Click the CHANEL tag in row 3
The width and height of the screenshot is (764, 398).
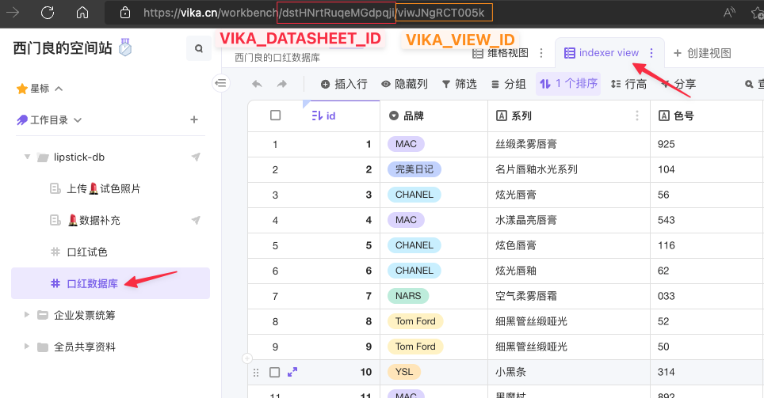click(x=414, y=195)
